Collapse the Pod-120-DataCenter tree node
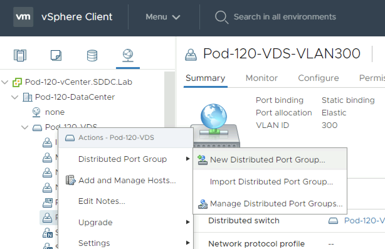The width and height of the screenshot is (385, 249). click(x=15, y=97)
